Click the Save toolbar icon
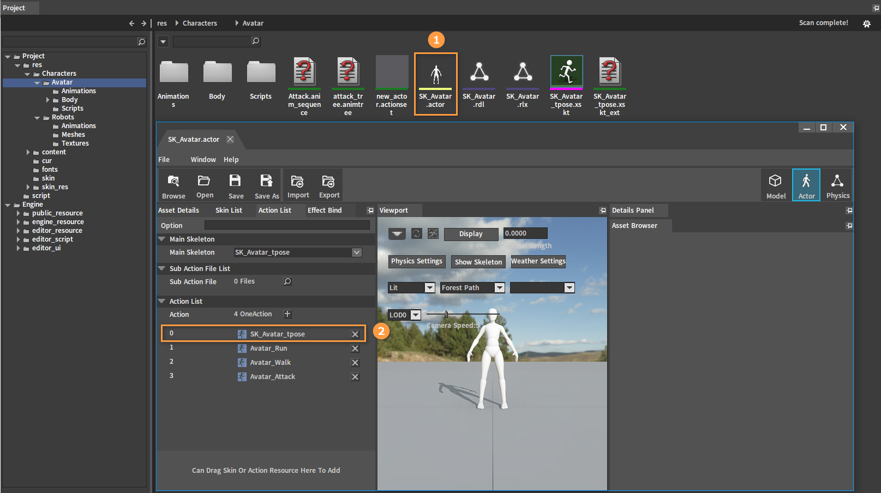The height and width of the screenshot is (493, 881). [236, 185]
